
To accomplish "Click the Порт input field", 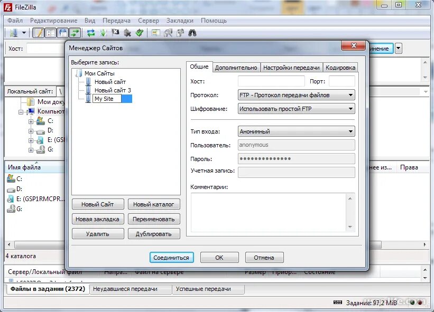I will coord(342,81).
